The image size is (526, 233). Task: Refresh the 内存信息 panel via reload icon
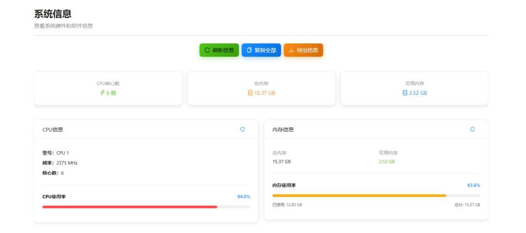[472, 129]
